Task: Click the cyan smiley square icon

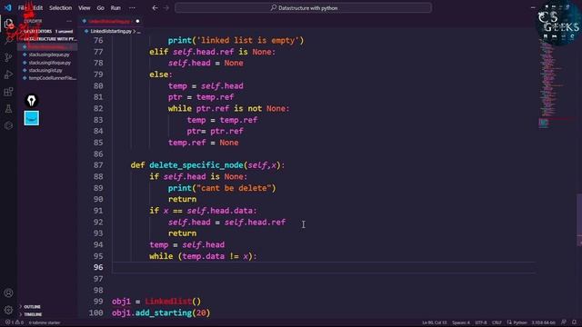Action: pyautogui.click(x=32, y=118)
